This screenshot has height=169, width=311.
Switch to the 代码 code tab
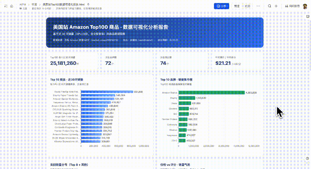tap(248, 6)
